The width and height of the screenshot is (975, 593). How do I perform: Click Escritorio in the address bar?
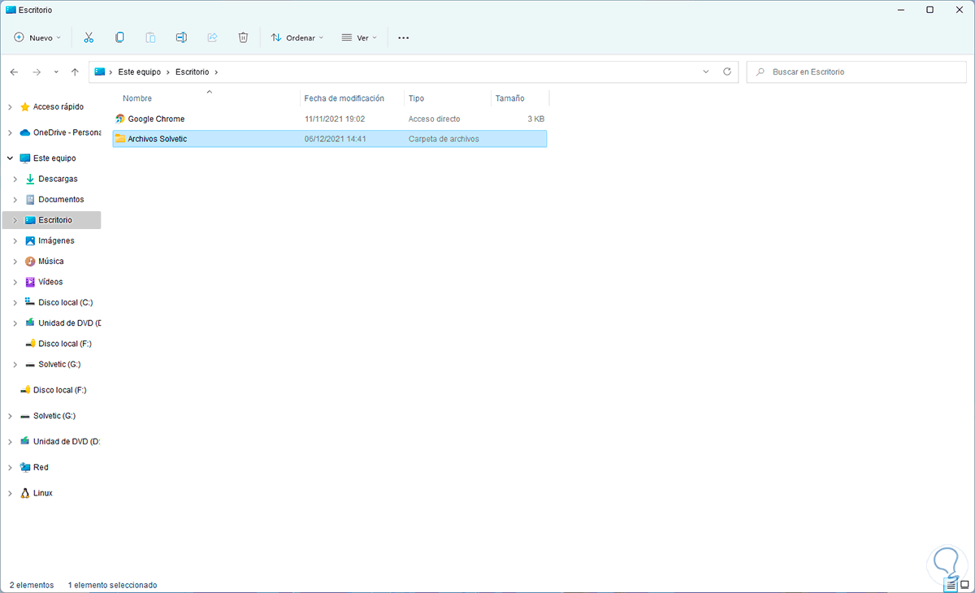pyautogui.click(x=192, y=71)
